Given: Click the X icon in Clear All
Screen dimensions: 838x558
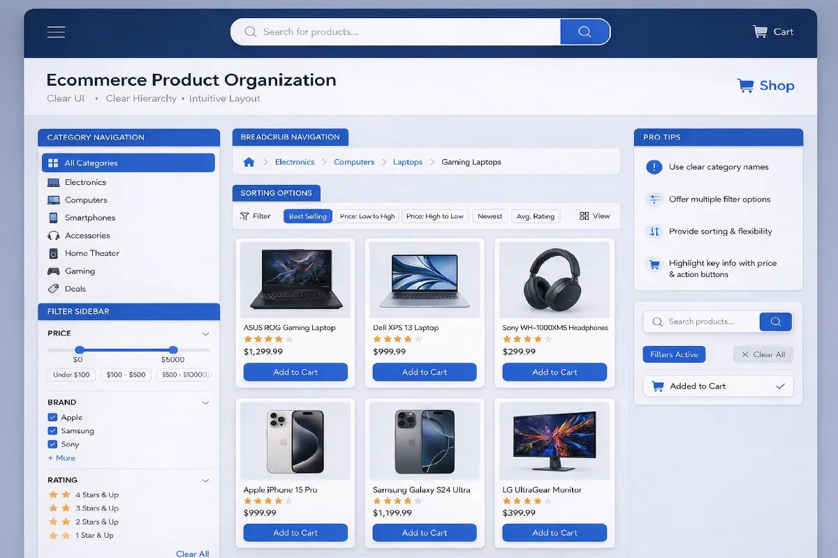Looking at the screenshot, I should click(x=745, y=354).
